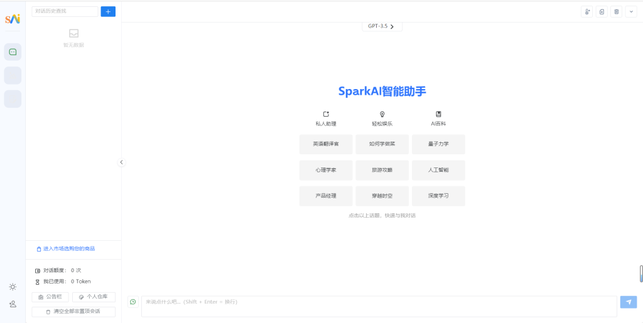
Task: Expand the chevron-down menu in the top toolbar
Action: tap(631, 11)
